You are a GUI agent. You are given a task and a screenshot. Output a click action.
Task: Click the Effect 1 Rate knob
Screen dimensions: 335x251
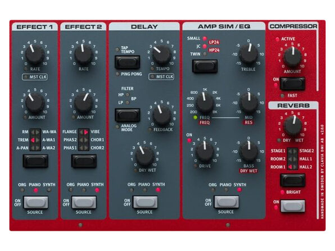point(35,54)
